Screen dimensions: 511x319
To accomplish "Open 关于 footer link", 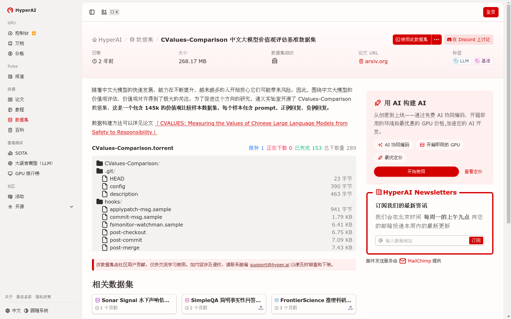I will click(9, 297).
